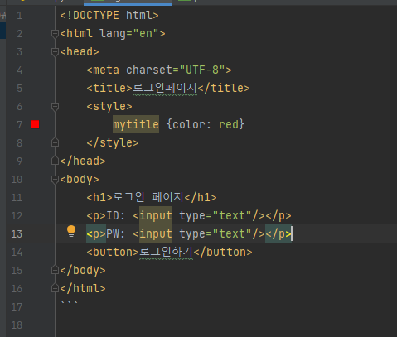The image size is (397, 337).
Task: Click the underlined 로그인페이지 title text
Action: (x=165, y=89)
